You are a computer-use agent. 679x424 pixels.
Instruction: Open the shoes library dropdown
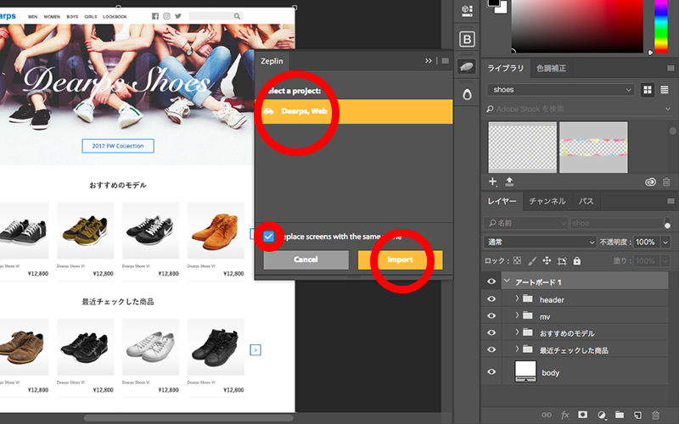coord(561,90)
